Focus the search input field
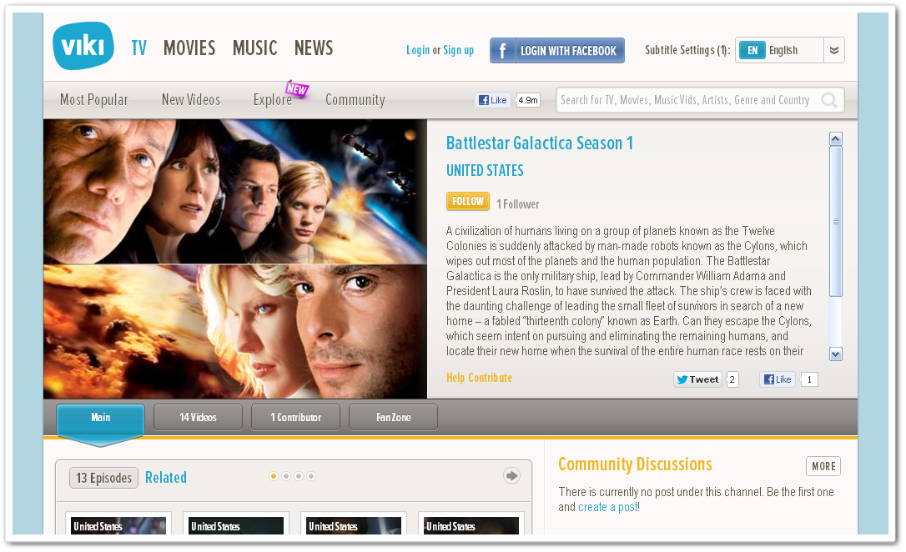 687,100
